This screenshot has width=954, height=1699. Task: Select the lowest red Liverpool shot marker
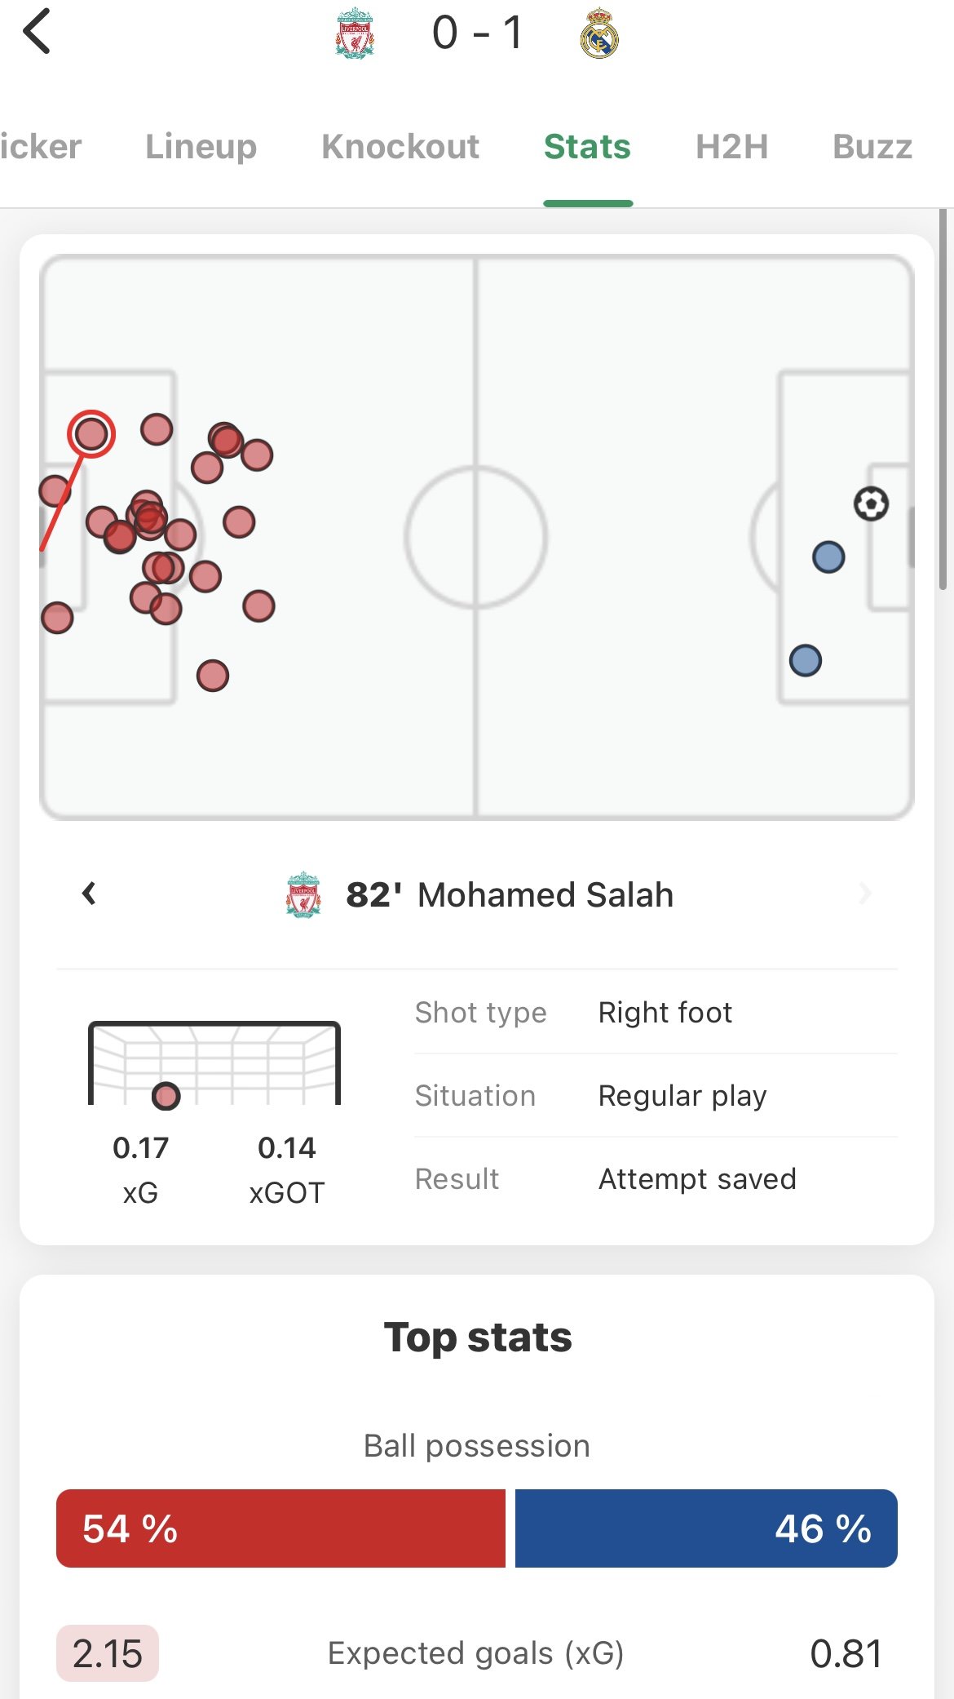click(213, 676)
